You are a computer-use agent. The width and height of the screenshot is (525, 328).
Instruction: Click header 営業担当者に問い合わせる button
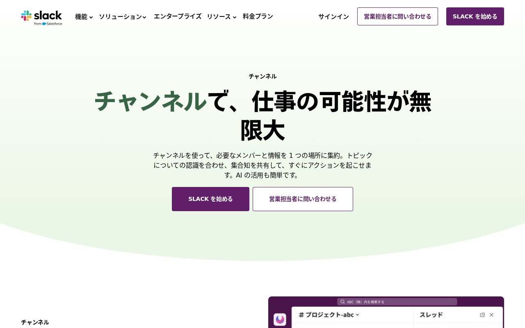click(397, 16)
